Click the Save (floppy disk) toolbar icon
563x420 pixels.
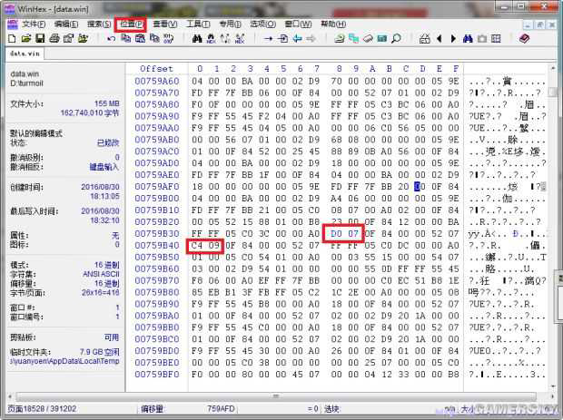coord(40,39)
